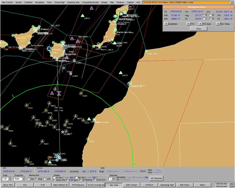Expand the Nav Setup dropdown
The height and width of the screenshot is (188, 235).
(218, 24)
